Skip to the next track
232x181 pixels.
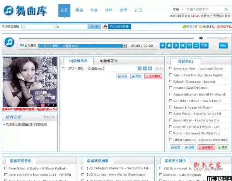(183, 46)
